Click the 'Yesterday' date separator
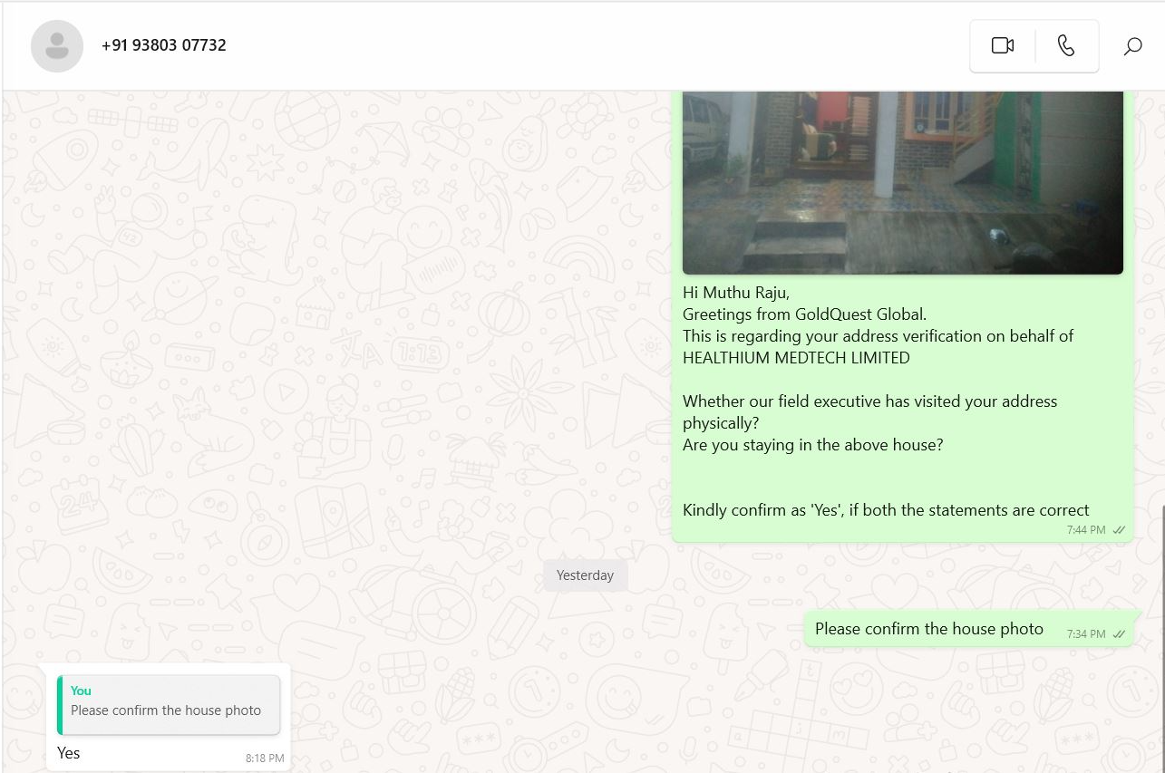1165x773 pixels. (585, 575)
